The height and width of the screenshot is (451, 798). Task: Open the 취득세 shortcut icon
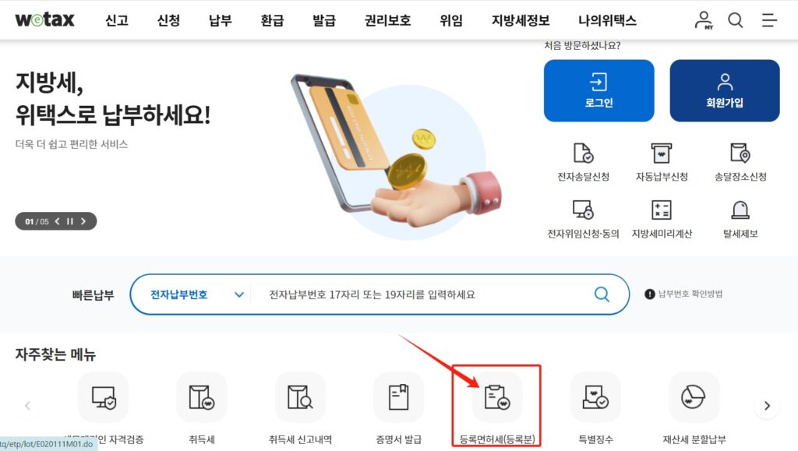point(202,397)
